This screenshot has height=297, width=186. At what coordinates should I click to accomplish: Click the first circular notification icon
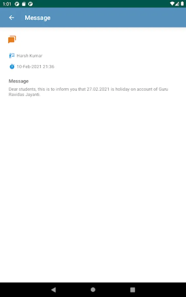coord(17,4)
